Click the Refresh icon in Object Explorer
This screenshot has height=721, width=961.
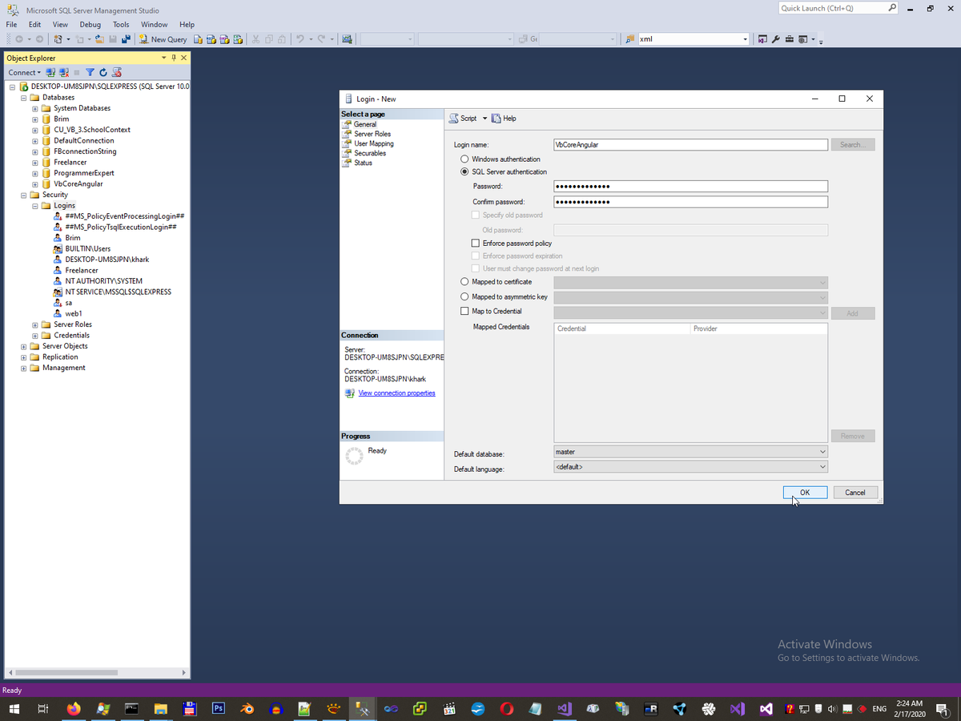tap(103, 72)
